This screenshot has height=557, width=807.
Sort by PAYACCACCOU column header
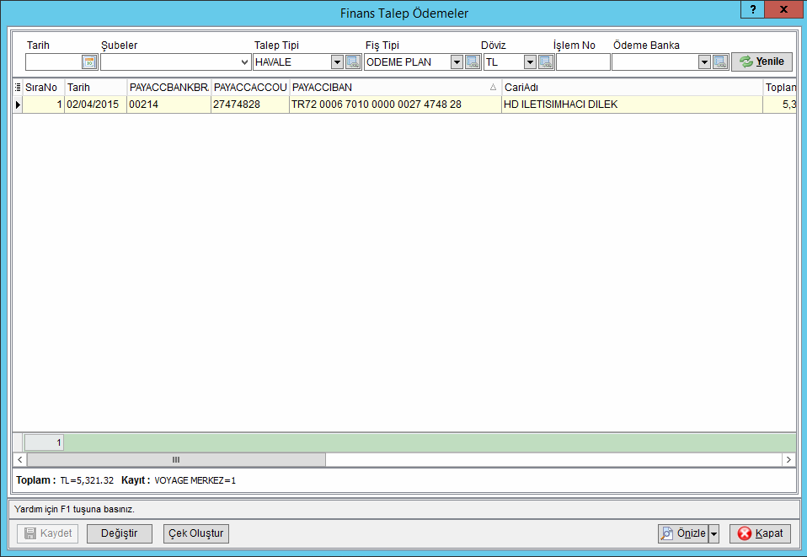tap(250, 87)
